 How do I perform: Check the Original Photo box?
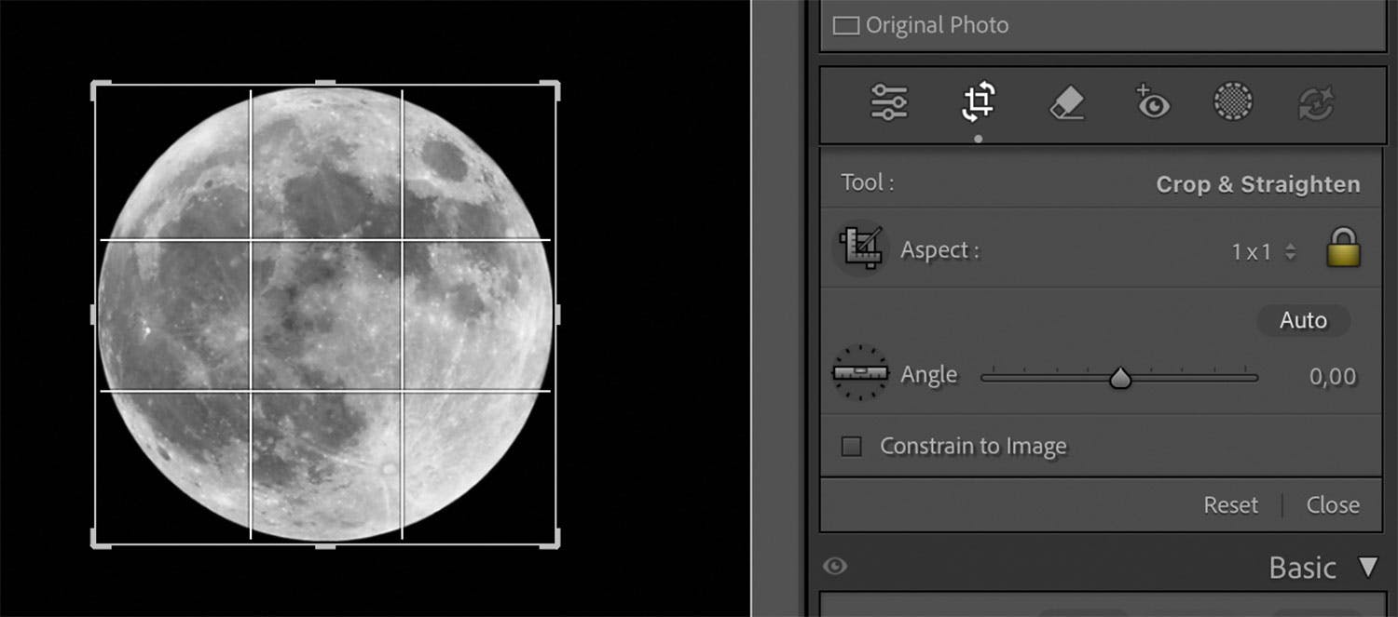pyautogui.click(x=845, y=26)
